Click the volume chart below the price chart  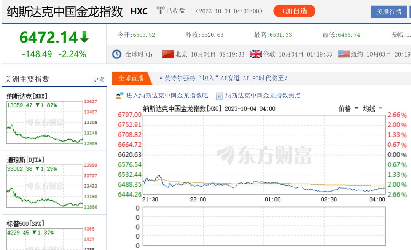(264, 226)
